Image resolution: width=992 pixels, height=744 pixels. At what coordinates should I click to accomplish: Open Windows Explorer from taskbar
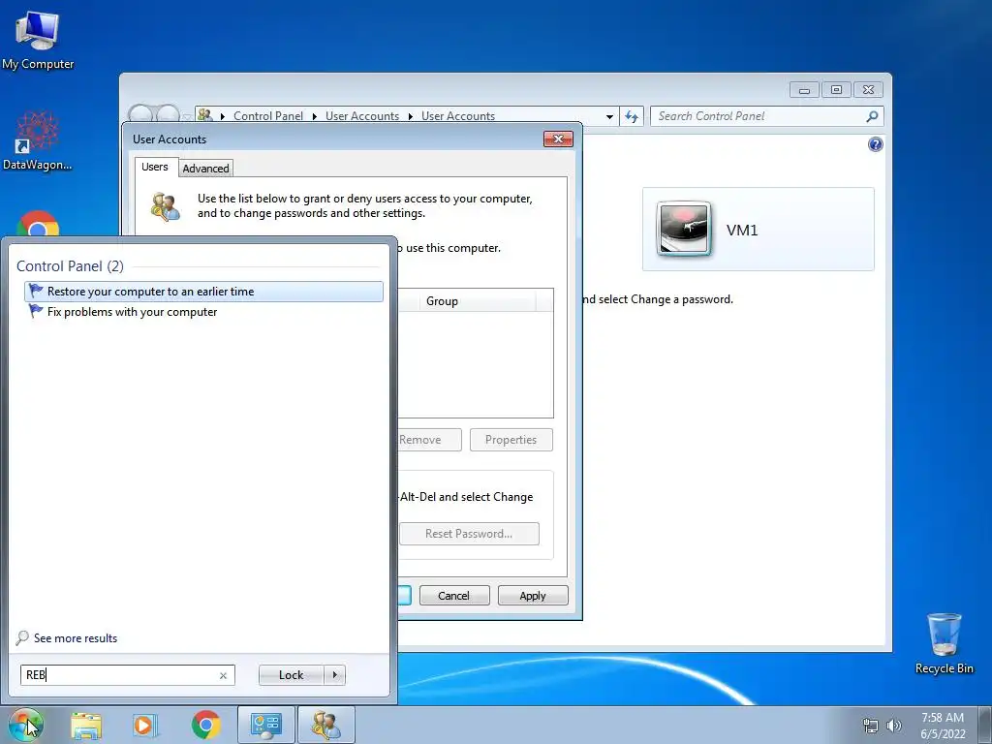click(x=86, y=725)
